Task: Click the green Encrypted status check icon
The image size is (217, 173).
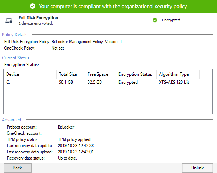Action: tap(155, 20)
